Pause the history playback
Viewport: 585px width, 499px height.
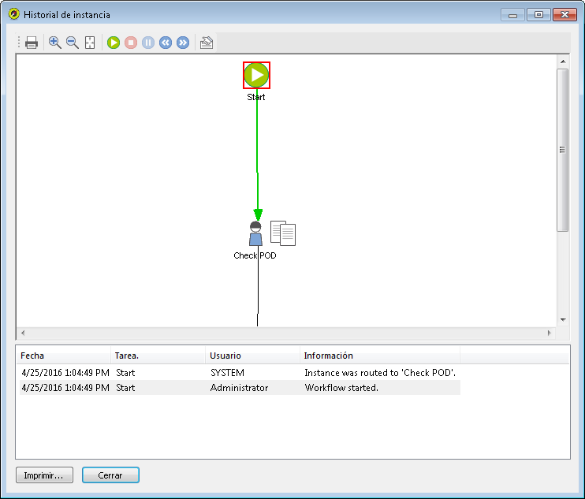click(x=148, y=43)
